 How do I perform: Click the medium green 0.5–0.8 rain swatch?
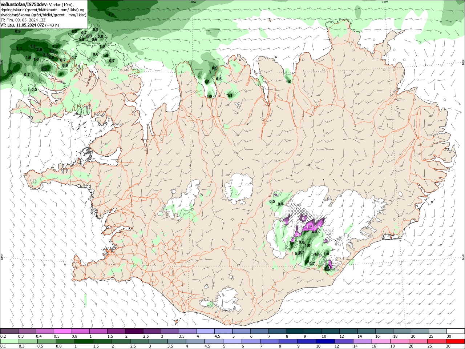tap(46, 341)
